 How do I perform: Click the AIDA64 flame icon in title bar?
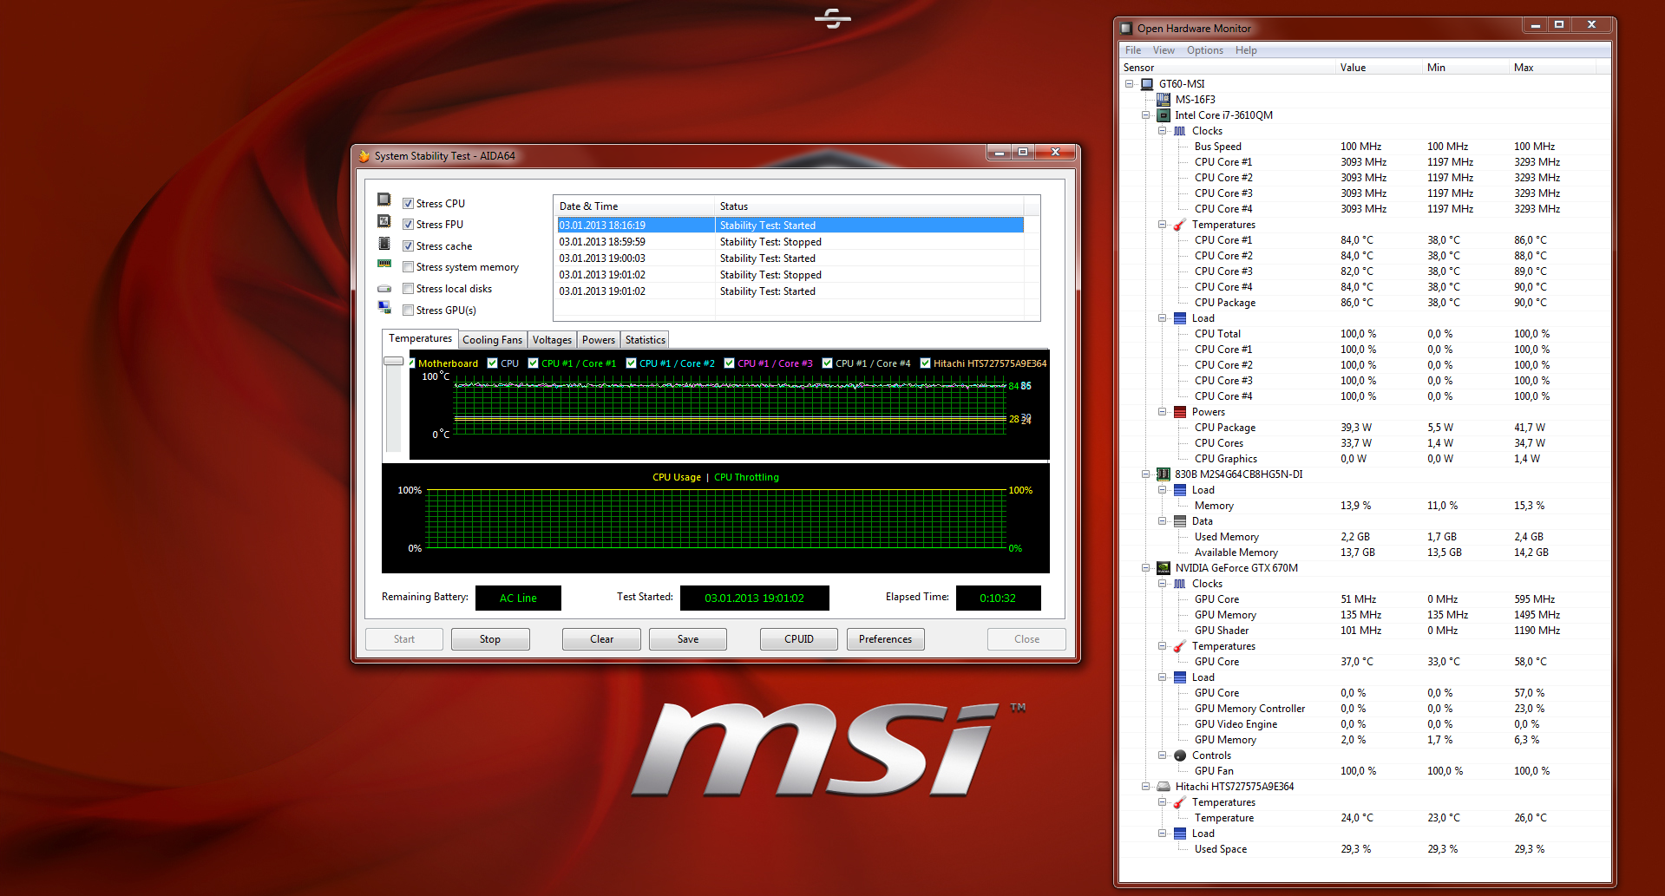point(364,156)
